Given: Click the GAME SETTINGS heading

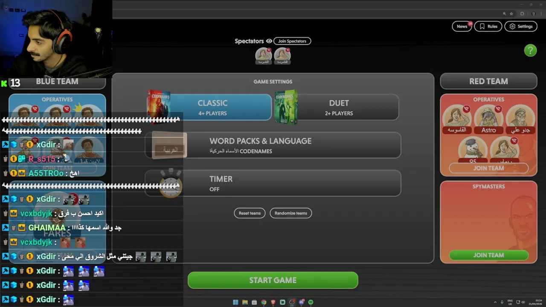Looking at the screenshot, I should click(273, 81).
